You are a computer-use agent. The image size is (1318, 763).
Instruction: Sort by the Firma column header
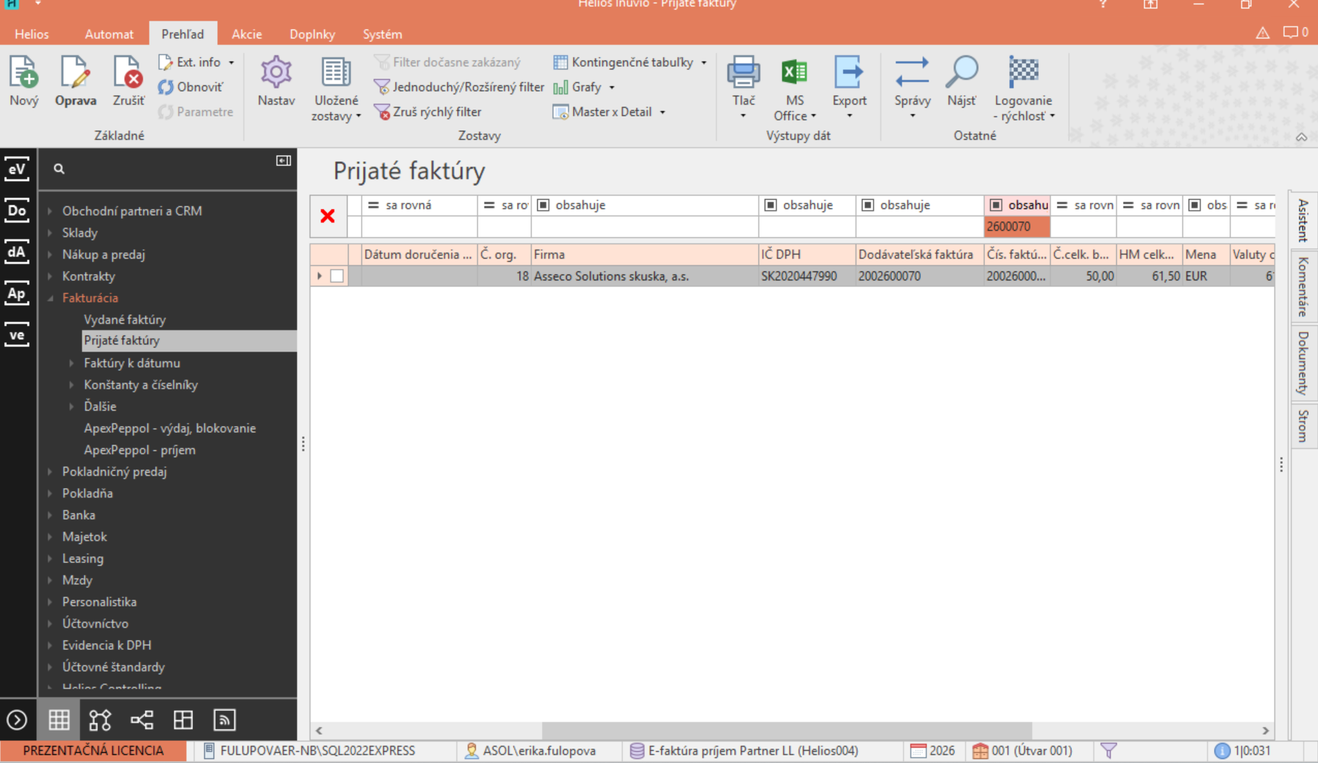coord(645,254)
